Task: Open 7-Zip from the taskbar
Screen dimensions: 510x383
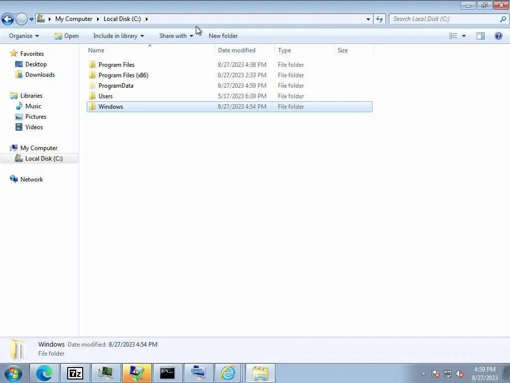Action: pos(75,373)
